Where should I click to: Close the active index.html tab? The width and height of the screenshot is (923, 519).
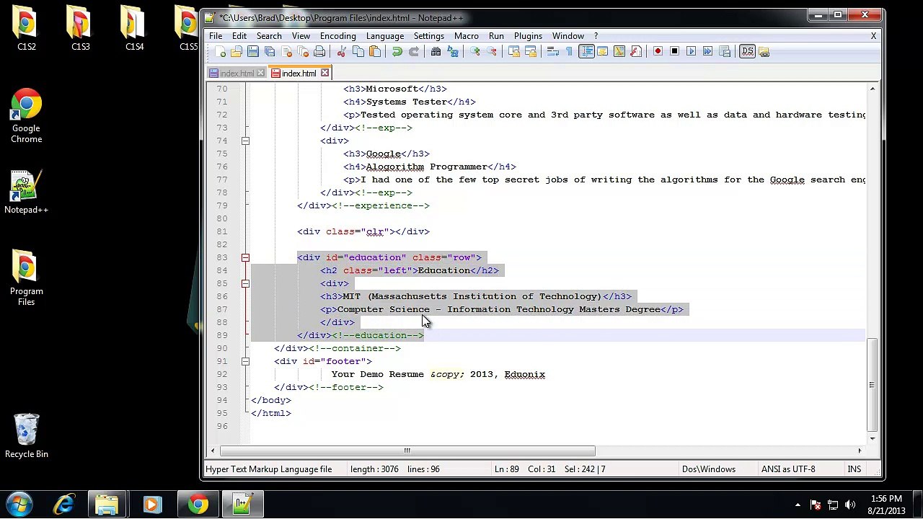pos(324,73)
